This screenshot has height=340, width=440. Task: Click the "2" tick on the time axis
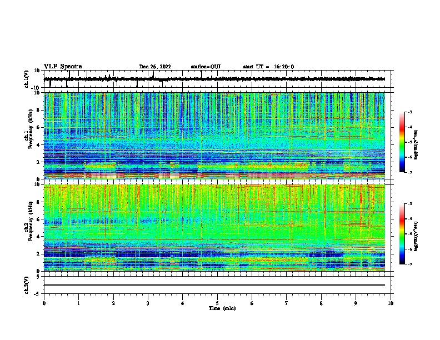click(x=113, y=303)
